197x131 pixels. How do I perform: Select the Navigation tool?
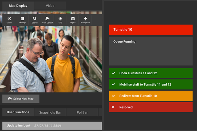(x=85, y=20)
